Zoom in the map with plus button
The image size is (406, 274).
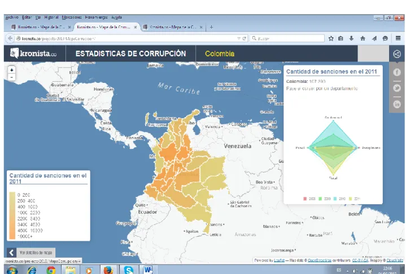tap(11, 70)
